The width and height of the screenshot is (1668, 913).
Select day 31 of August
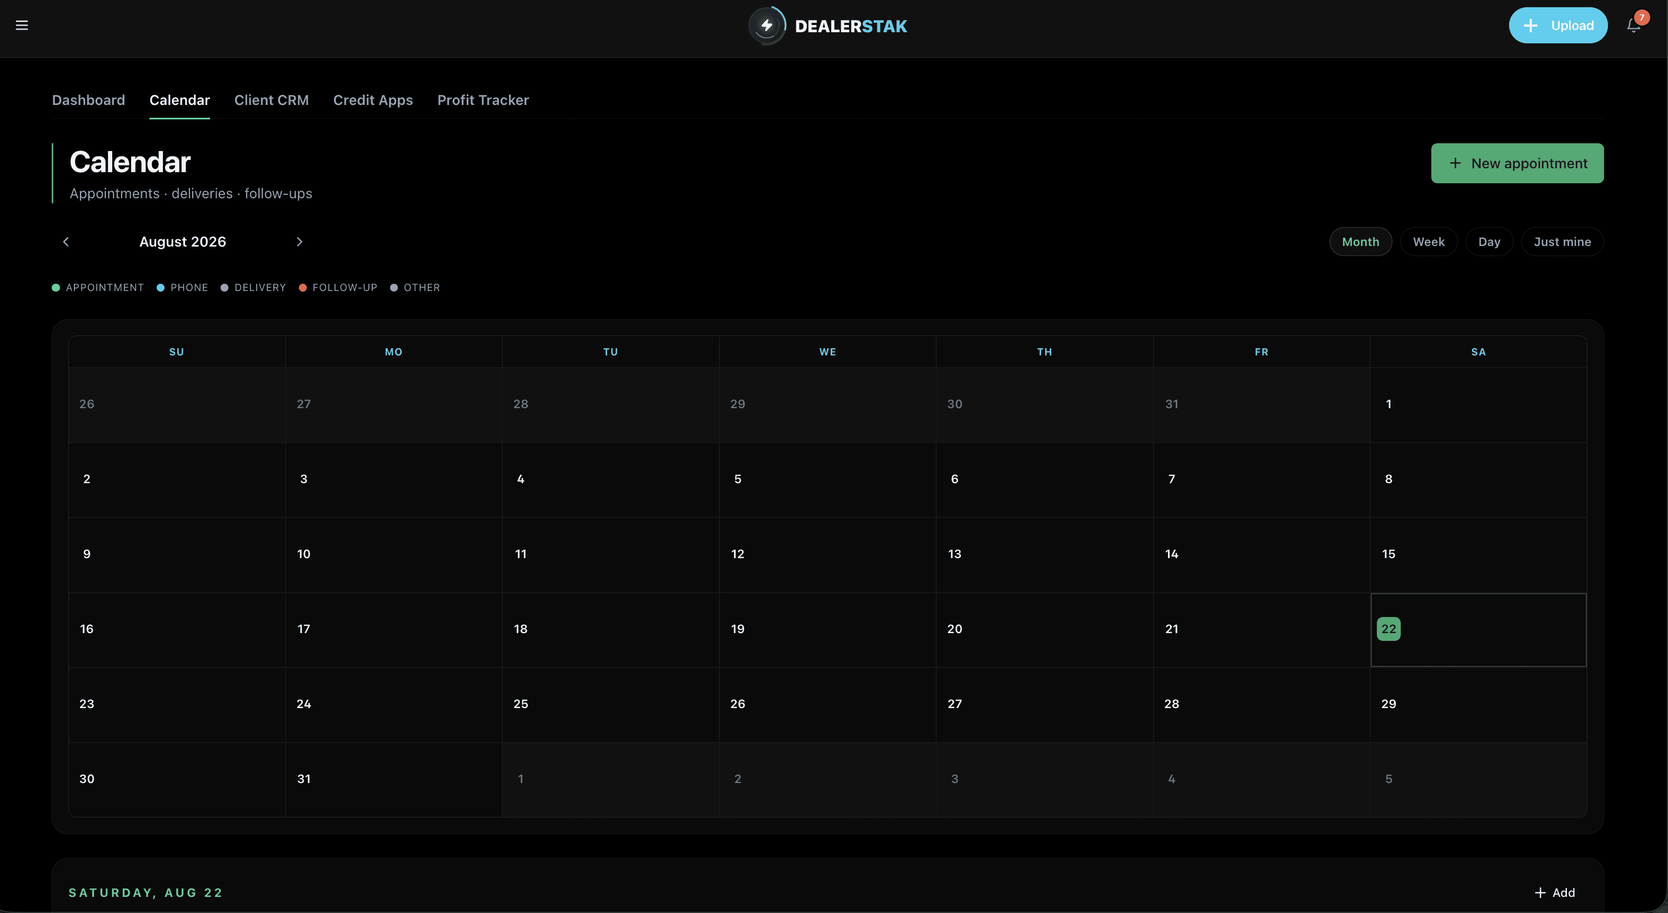(x=394, y=780)
